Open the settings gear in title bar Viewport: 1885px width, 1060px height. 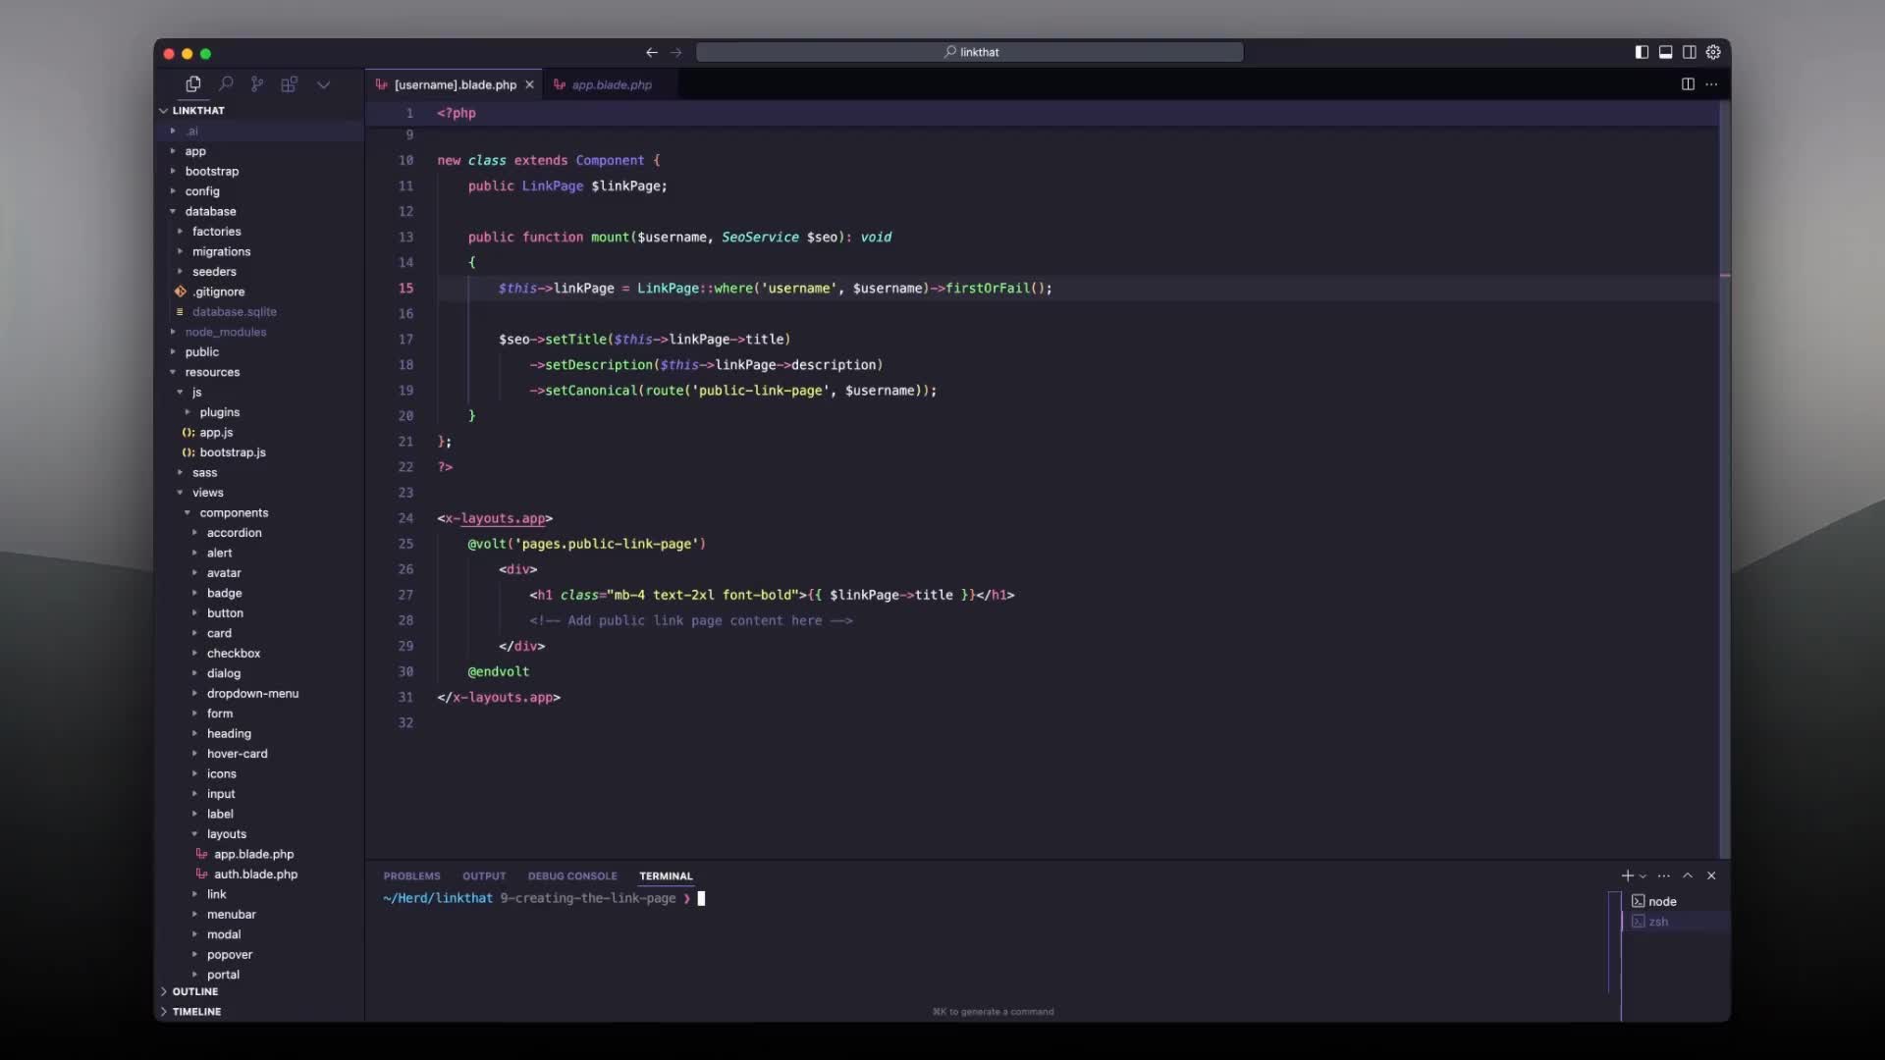point(1713,52)
